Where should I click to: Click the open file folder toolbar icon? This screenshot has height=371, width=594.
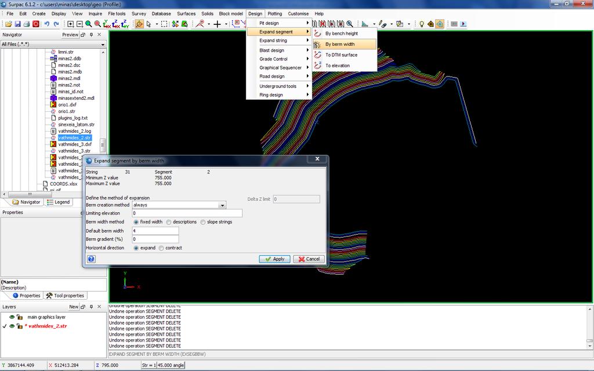tap(8, 24)
